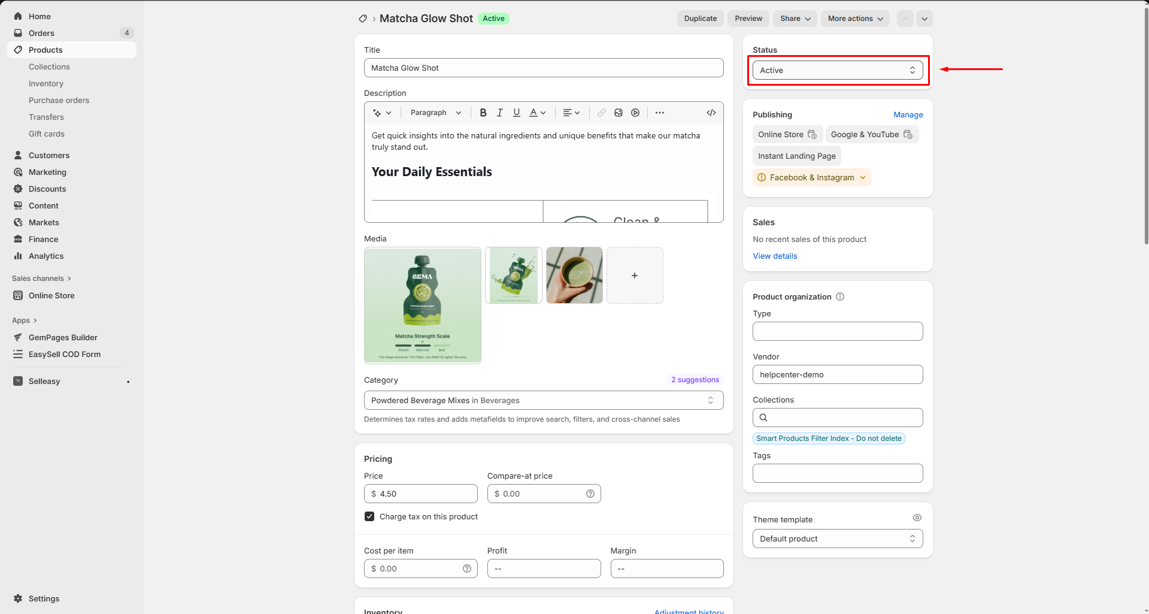Insert an image in the description
Image resolution: width=1149 pixels, height=614 pixels.
(x=619, y=113)
